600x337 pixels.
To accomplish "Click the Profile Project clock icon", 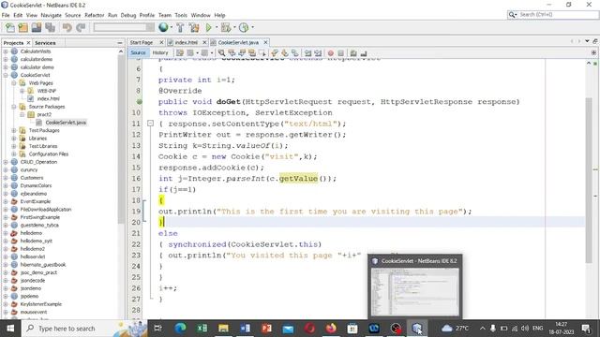I will (x=244, y=27).
